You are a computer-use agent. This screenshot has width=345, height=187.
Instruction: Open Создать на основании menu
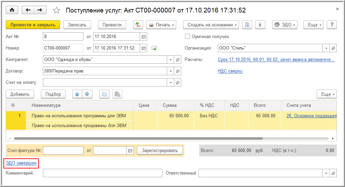(x=211, y=25)
